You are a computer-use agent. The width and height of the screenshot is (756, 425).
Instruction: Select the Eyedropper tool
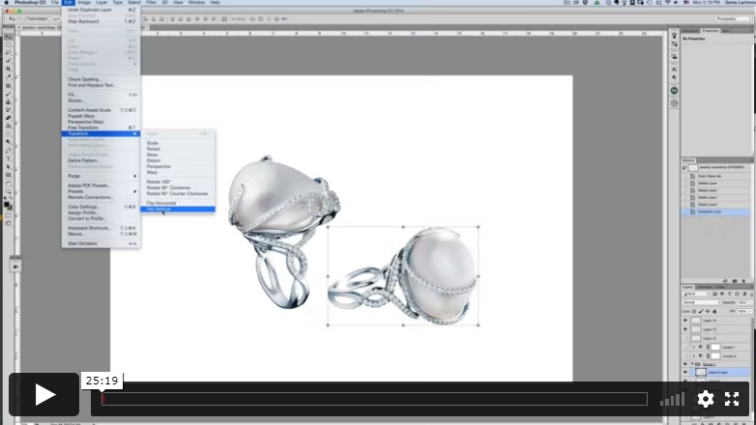[x=9, y=77]
